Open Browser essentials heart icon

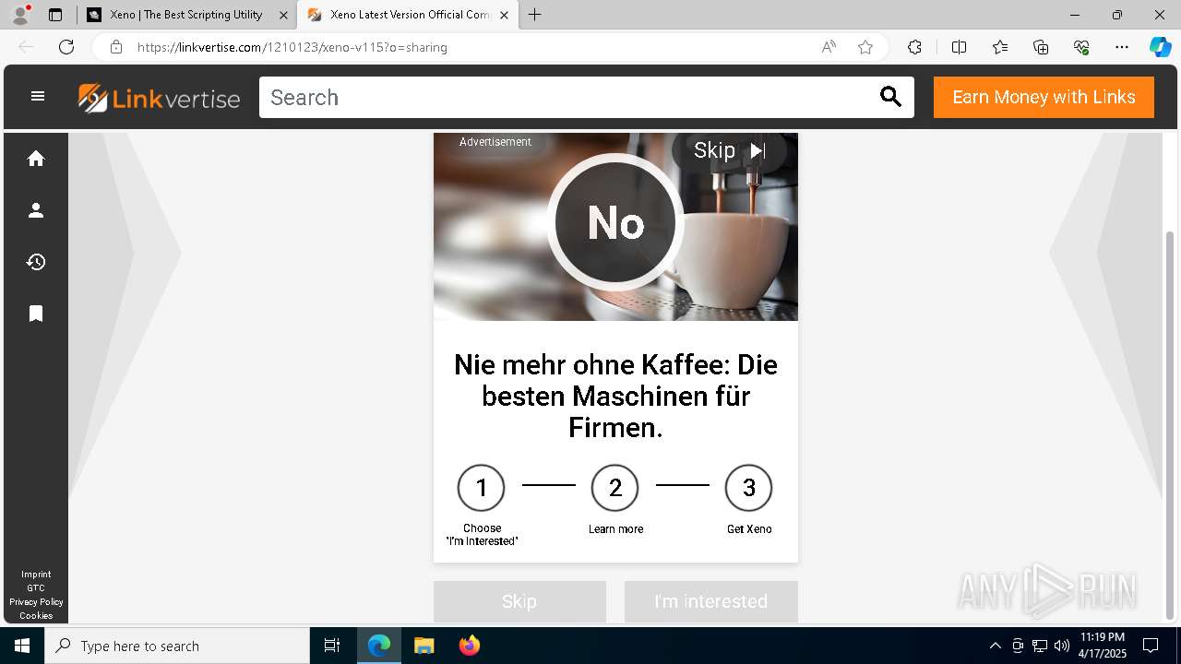(1081, 47)
